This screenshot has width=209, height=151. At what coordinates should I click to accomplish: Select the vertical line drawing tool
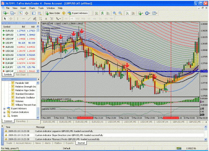pyautogui.click(x=18, y=19)
